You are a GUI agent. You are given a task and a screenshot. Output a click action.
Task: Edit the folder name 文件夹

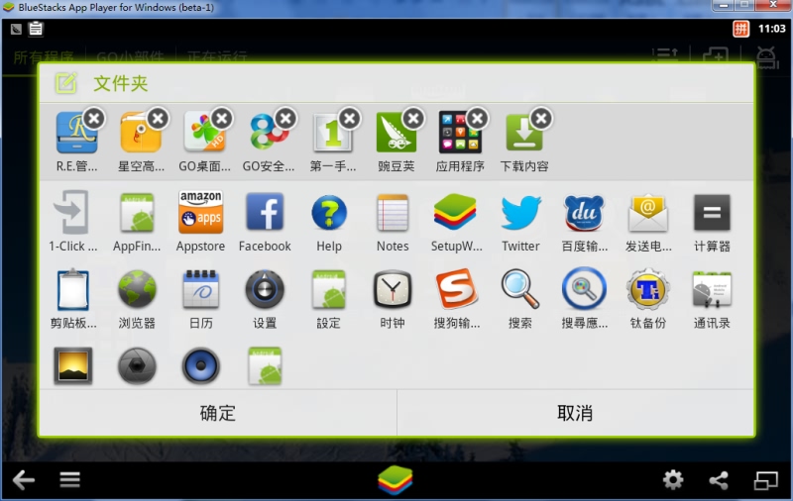120,83
